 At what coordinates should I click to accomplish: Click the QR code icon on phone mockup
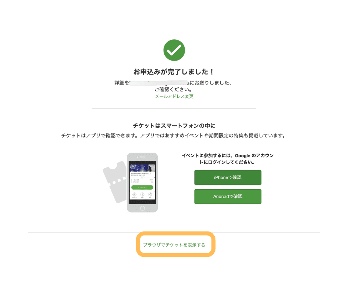pos(134,195)
